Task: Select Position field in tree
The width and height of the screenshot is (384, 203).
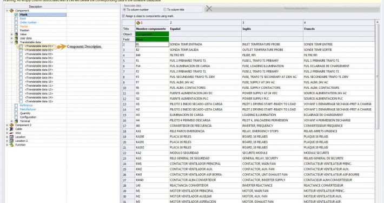Action: pos(24,30)
